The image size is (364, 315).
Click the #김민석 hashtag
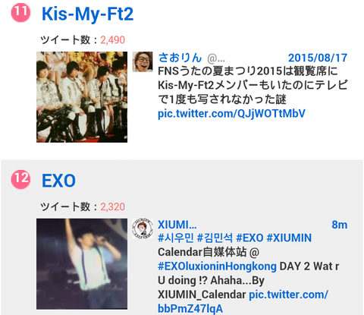coord(215,238)
